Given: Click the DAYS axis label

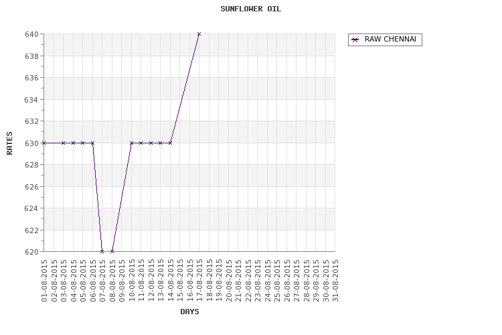Looking at the screenshot, I should pos(189,312).
